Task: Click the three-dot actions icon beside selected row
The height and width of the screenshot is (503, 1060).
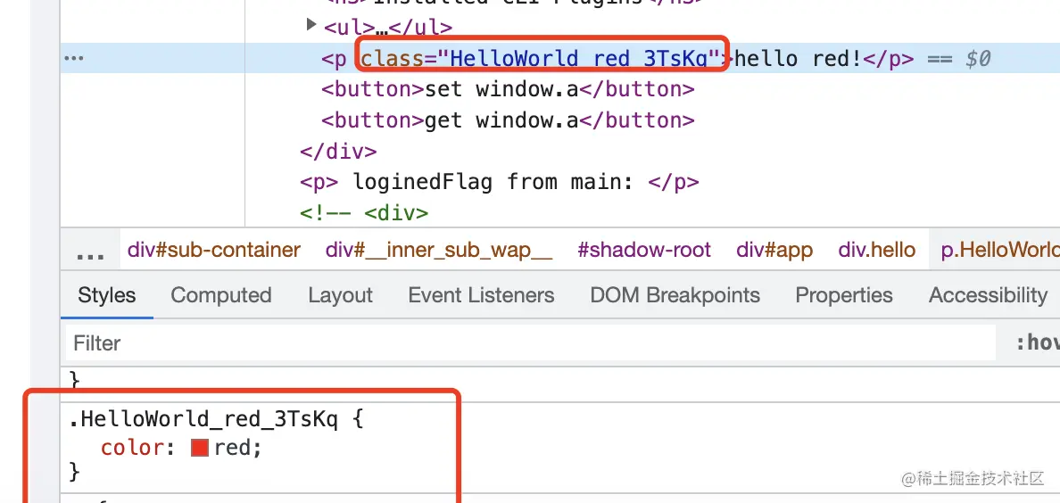Action: pyautogui.click(x=72, y=58)
